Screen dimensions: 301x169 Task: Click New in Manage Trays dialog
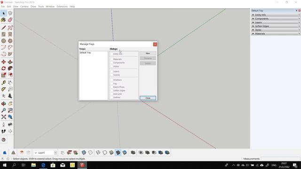[148, 53]
